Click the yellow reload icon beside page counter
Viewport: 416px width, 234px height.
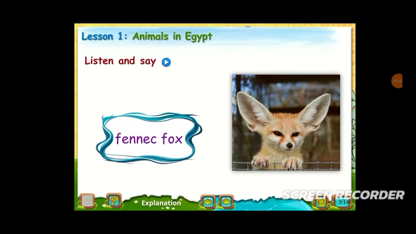pos(321,202)
